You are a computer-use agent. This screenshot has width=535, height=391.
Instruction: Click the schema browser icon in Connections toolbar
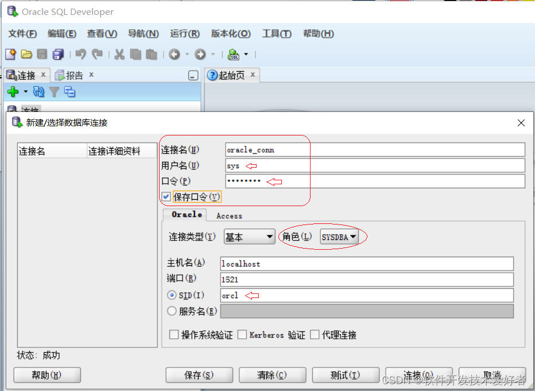[69, 91]
